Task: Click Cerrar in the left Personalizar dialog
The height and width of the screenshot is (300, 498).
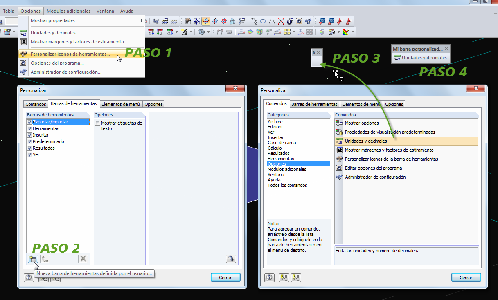Action: tap(225, 278)
